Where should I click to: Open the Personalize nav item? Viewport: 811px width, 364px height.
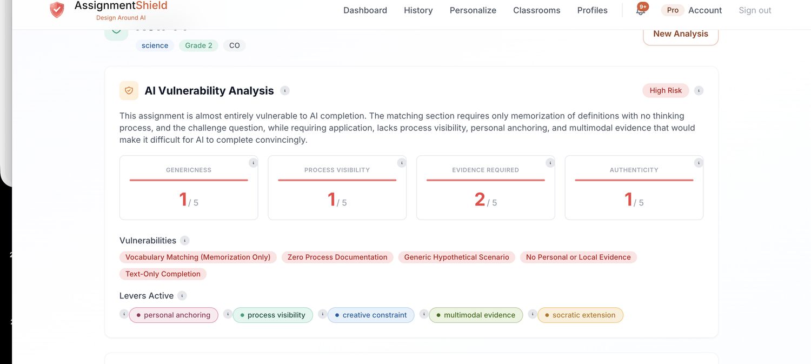[473, 10]
